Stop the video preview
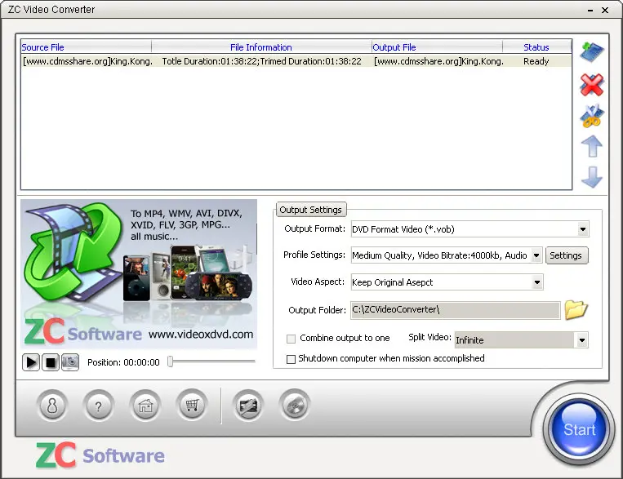The image size is (623, 479). pyautogui.click(x=51, y=362)
